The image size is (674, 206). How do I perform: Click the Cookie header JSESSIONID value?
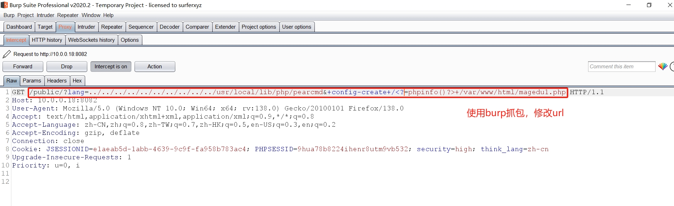click(169, 149)
